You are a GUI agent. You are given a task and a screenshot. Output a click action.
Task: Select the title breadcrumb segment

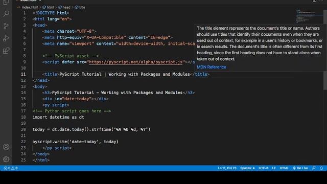pyautogui.click(x=80, y=7)
